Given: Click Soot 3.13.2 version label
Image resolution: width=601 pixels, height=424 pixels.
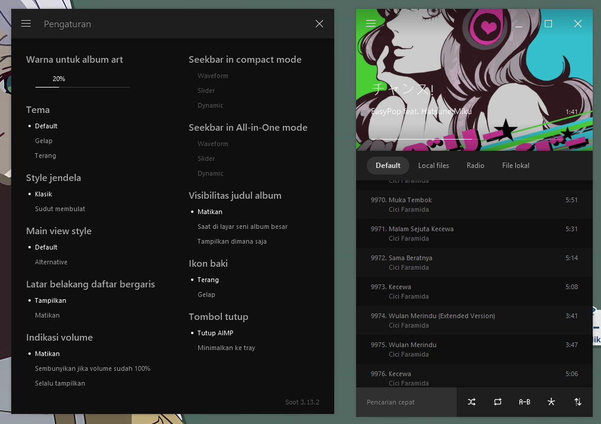Looking at the screenshot, I should pos(302,402).
